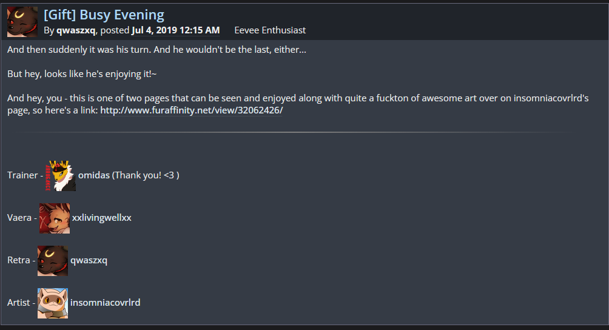Click the "(Thank you! <3 )" text
Image resolution: width=609 pixels, height=330 pixels.
[146, 175]
